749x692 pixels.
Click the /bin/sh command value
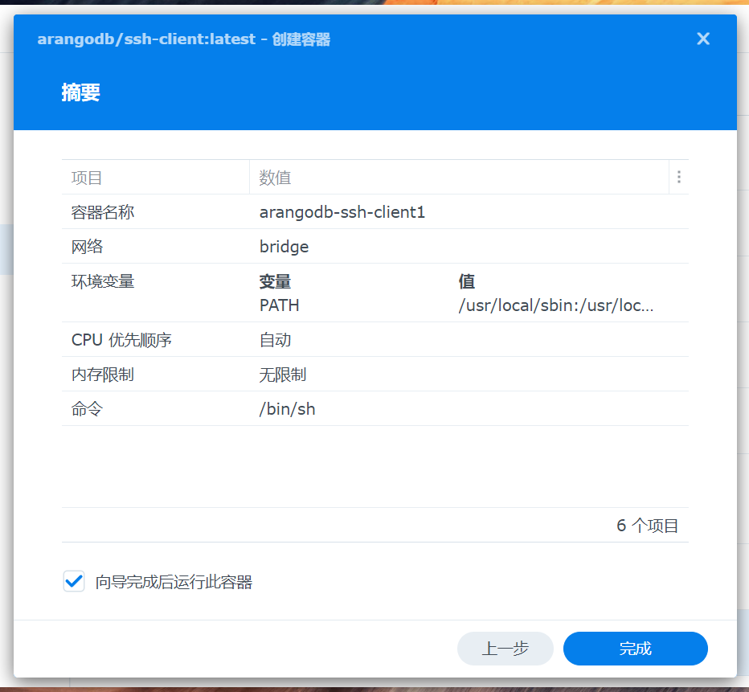[x=287, y=409]
